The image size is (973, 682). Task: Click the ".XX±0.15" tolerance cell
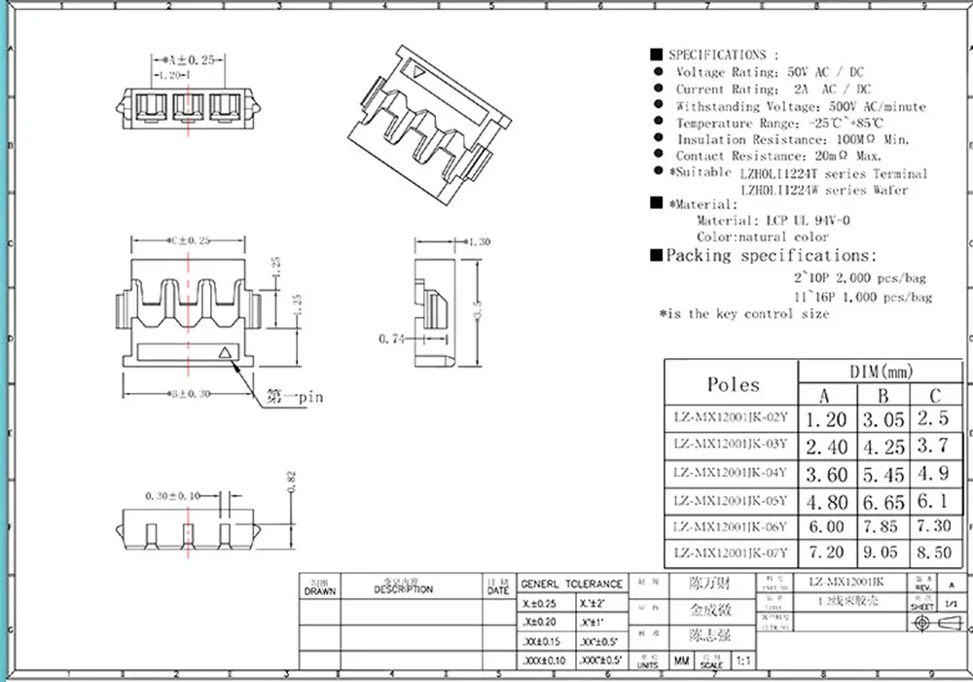coord(541,642)
